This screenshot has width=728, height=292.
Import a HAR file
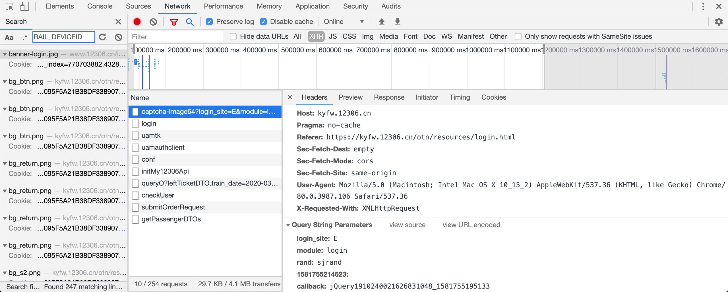click(381, 21)
